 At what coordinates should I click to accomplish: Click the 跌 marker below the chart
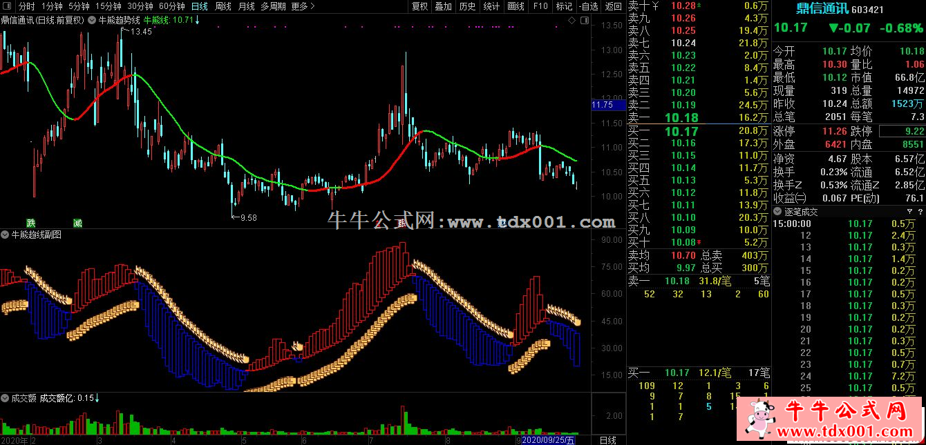coord(31,223)
